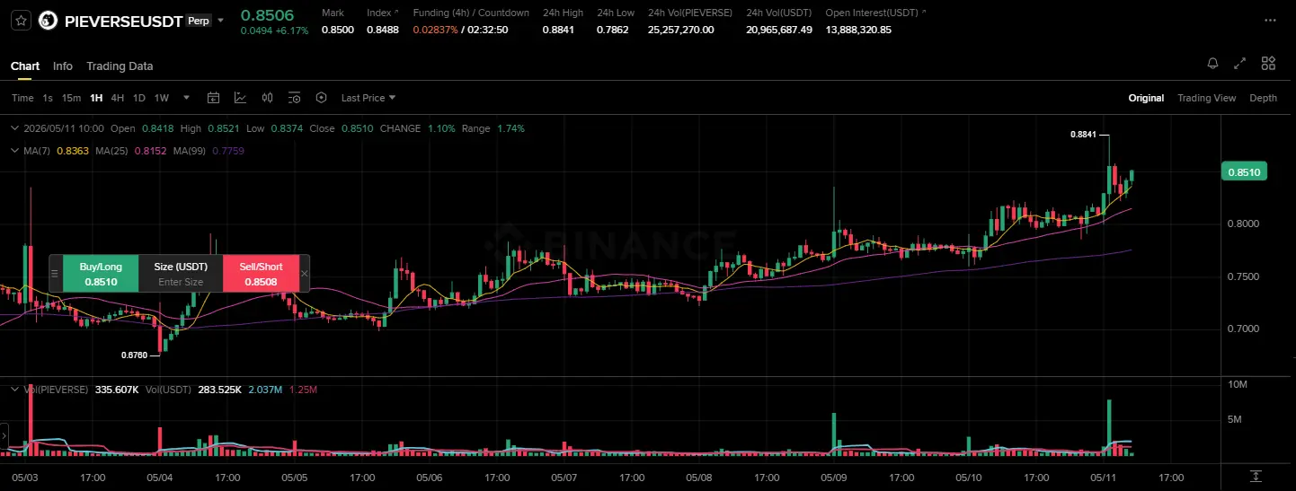Open the Open Interest(USDT) link
Screen dimensions: 1296x491
coord(875,13)
